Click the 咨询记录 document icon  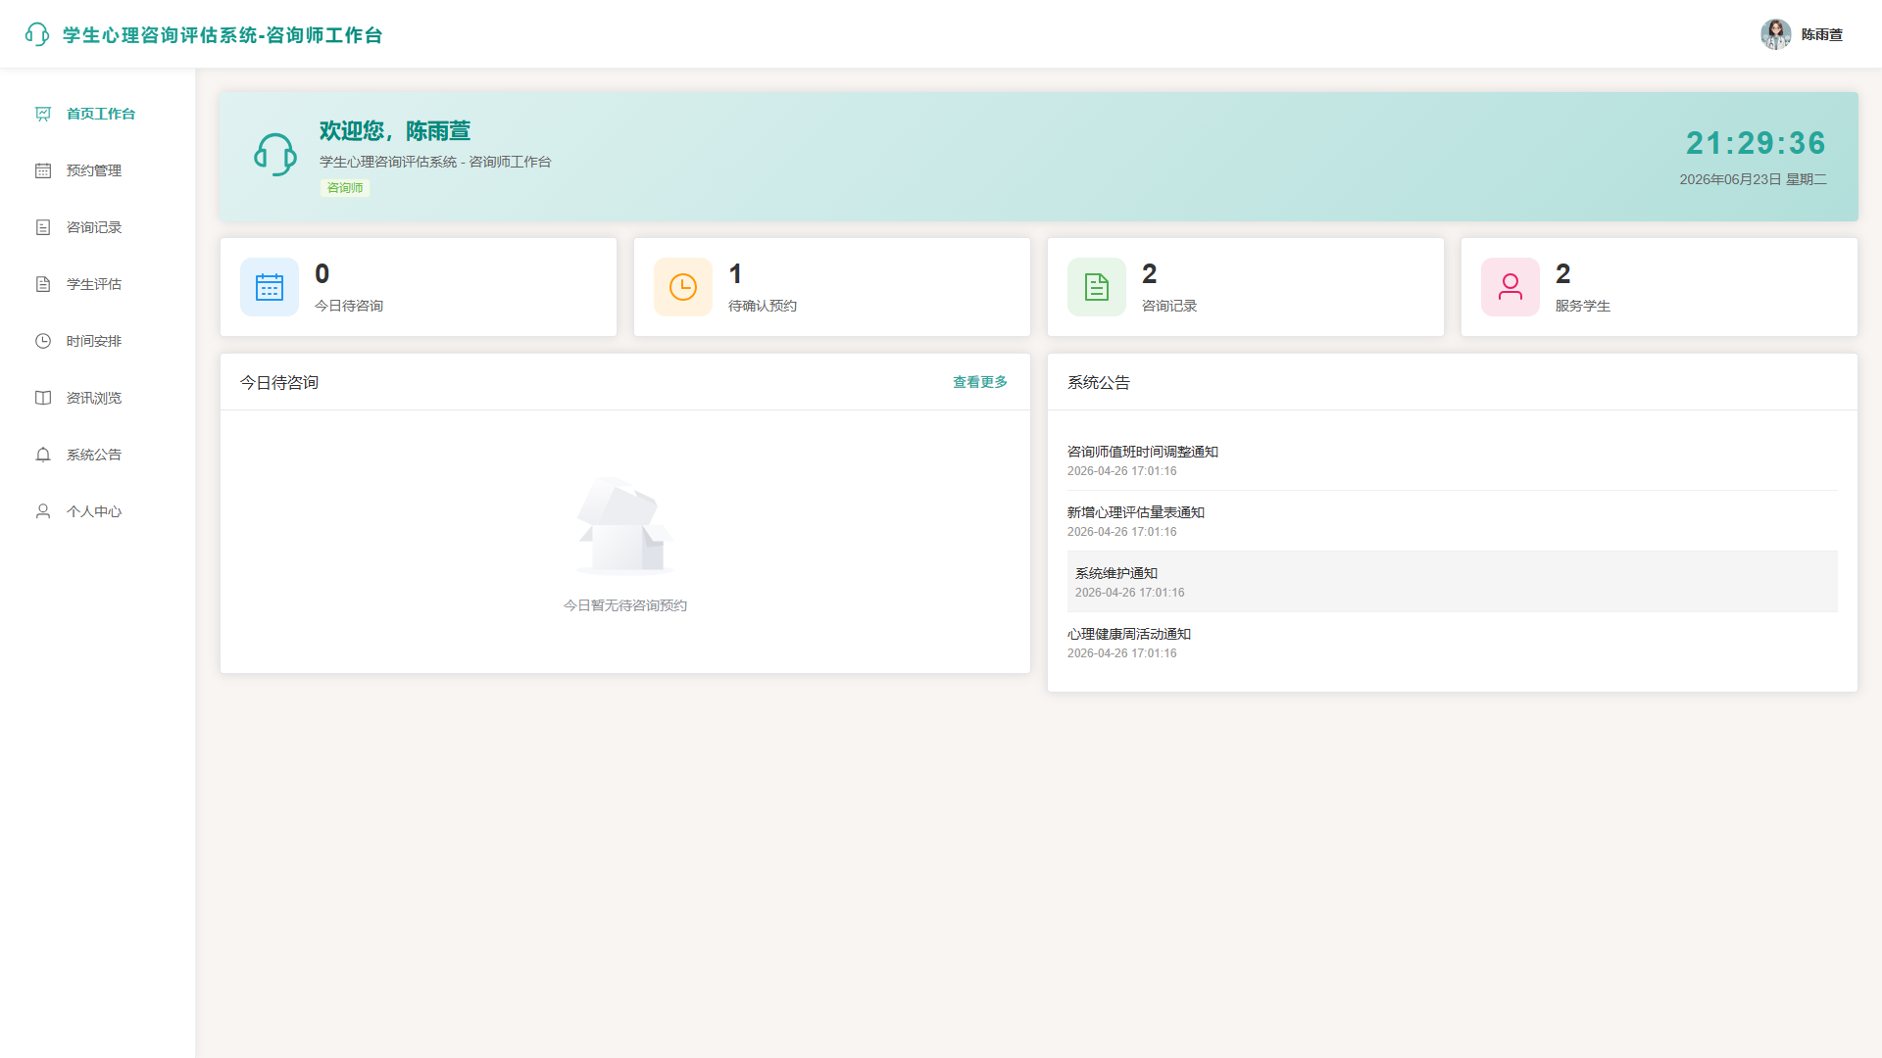43,227
